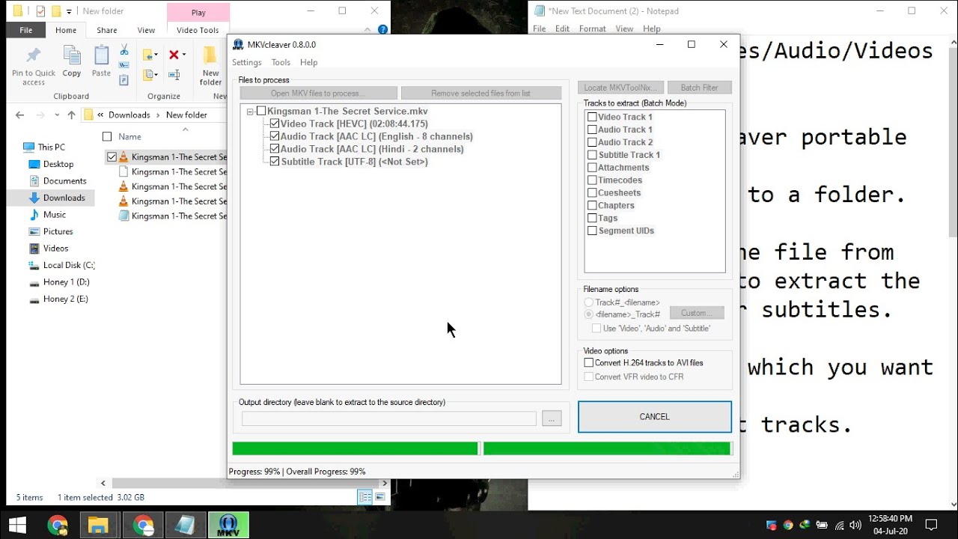
Task: Uncheck Audio Track Hindi 2 channels
Action: [x=275, y=150]
